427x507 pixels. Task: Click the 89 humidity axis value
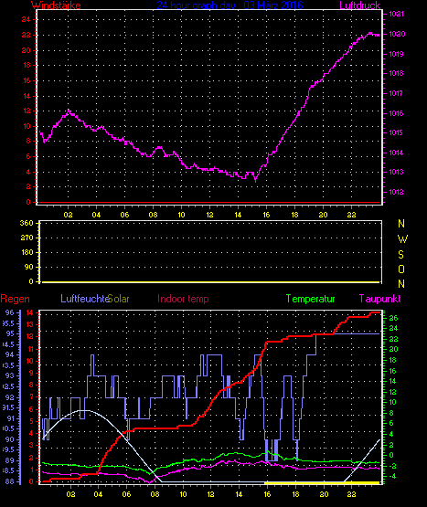[x=10, y=460]
